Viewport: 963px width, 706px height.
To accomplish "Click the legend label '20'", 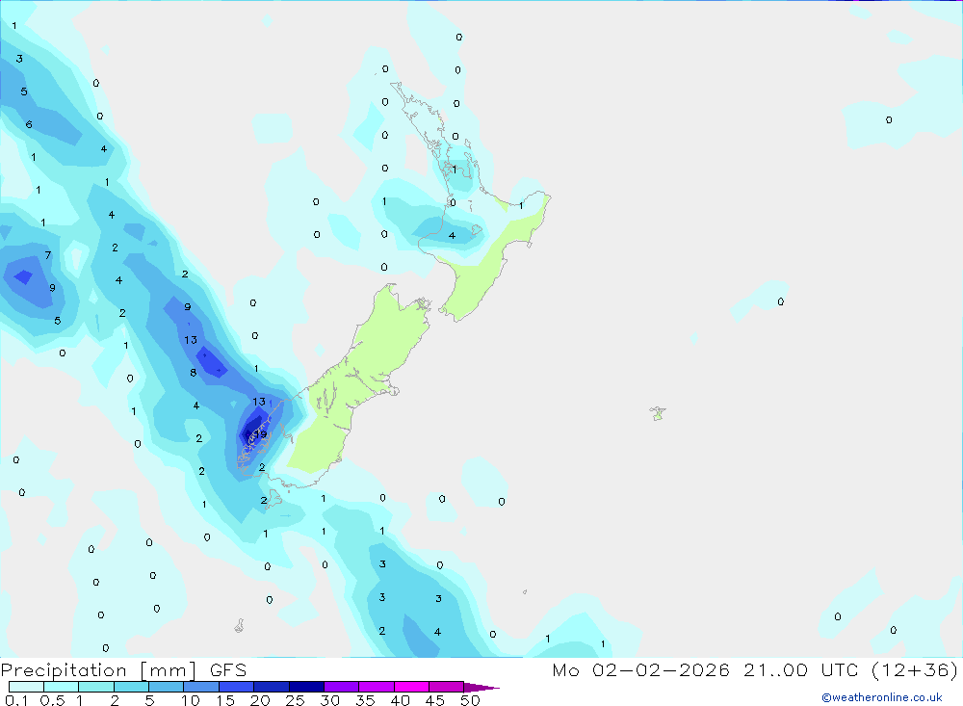I will tap(260, 700).
